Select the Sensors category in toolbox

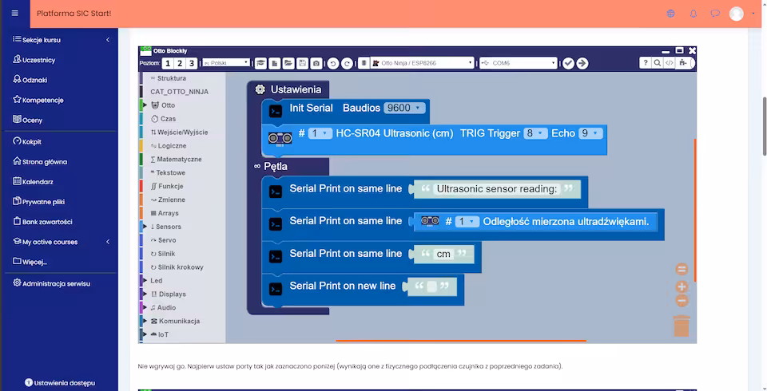[168, 227]
